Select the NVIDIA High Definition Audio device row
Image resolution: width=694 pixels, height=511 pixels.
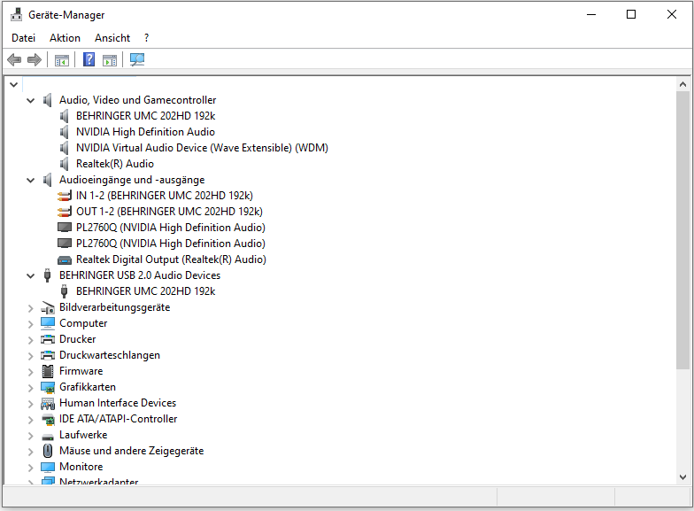145,132
